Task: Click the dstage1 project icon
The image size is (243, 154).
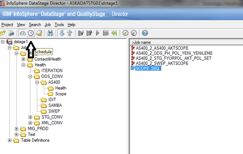Action: coord(10,42)
